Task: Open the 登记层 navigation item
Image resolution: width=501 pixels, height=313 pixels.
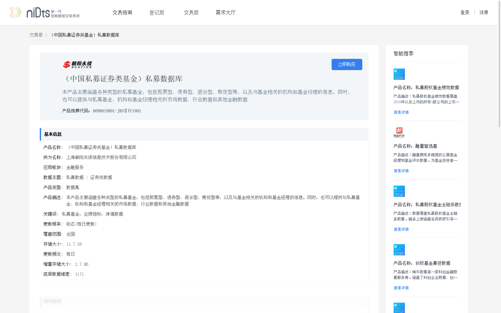Action: pyautogui.click(x=157, y=13)
